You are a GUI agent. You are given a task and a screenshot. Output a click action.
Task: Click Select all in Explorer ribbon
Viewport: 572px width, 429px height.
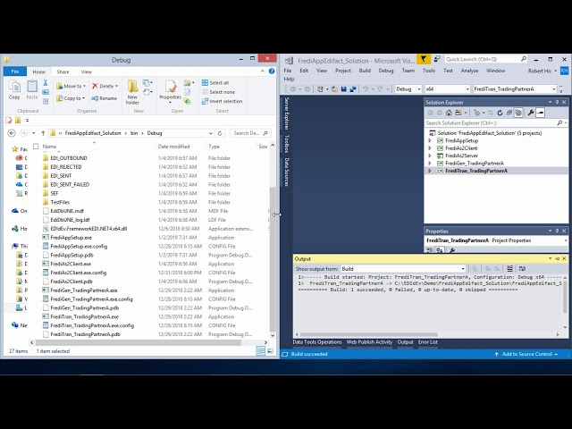[215, 83]
